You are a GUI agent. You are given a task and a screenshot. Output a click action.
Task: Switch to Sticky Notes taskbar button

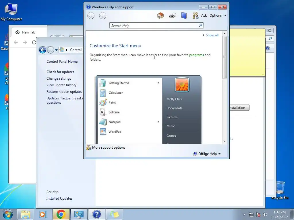point(115,214)
